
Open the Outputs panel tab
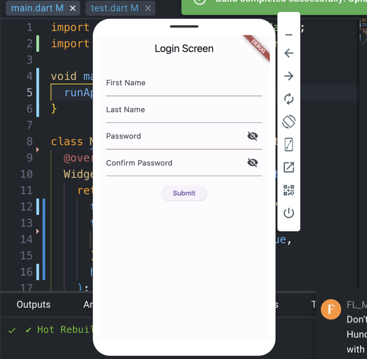tap(33, 304)
